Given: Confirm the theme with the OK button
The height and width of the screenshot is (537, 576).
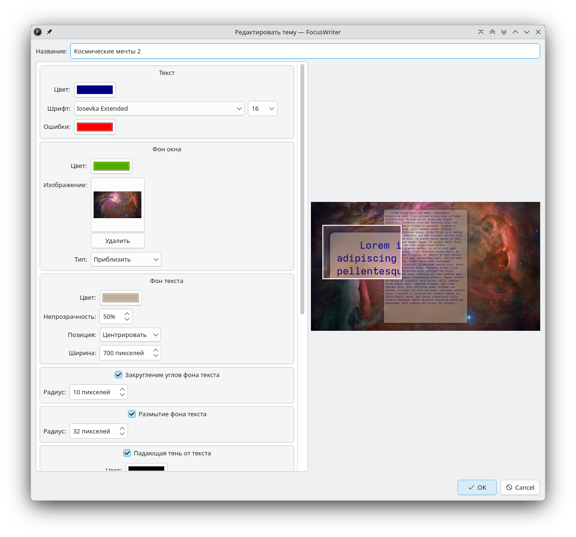Looking at the screenshot, I should click(477, 487).
